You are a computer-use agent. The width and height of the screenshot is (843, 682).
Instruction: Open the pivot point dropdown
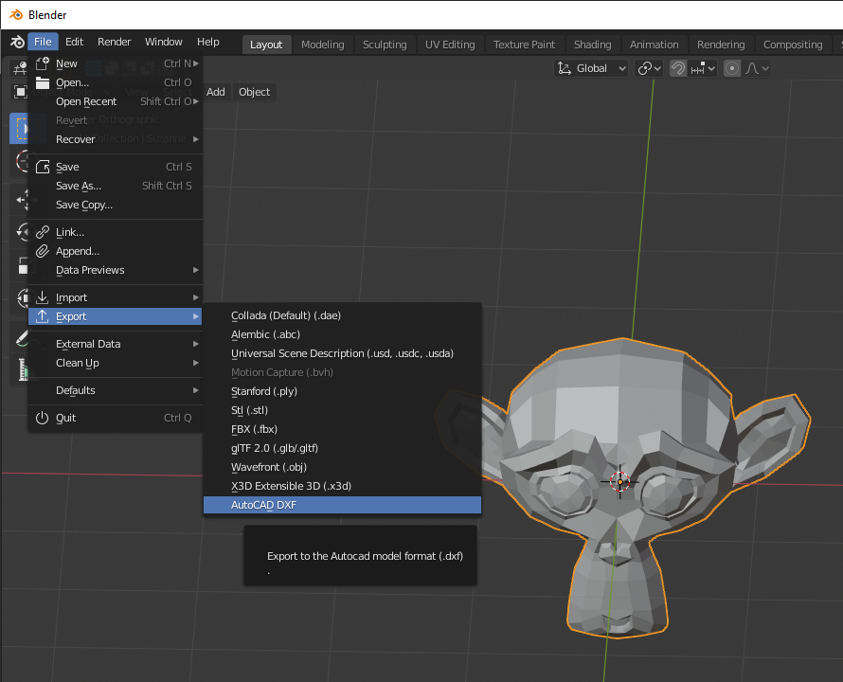click(649, 68)
